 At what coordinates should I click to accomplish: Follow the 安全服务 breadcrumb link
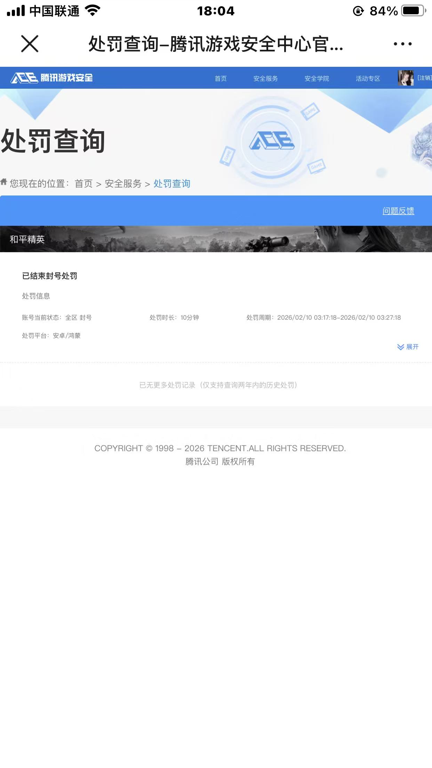pyautogui.click(x=123, y=184)
